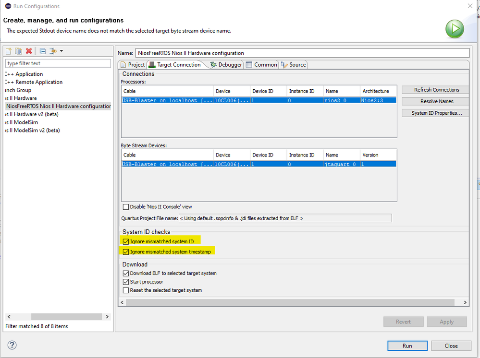
Task: Click Architecture column header in Processors table
Action: [x=378, y=91]
